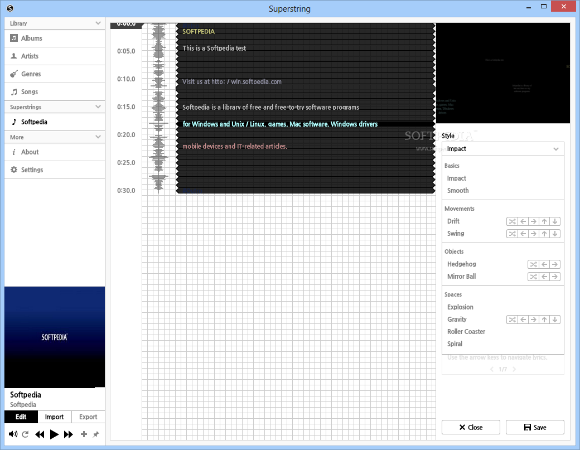The width and height of the screenshot is (580, 450).
Task: Set Mirror Ball direction to left arrow
Action: pyautogui.click(x=544, y=277)
